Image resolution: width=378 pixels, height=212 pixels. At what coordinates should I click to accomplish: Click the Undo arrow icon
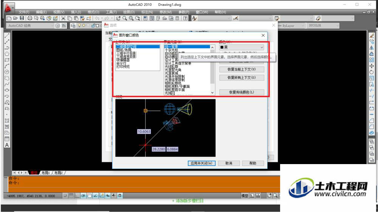click(97, 18)
